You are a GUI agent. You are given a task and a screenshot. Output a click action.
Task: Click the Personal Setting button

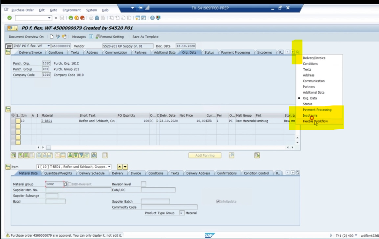tap(109, 37)
